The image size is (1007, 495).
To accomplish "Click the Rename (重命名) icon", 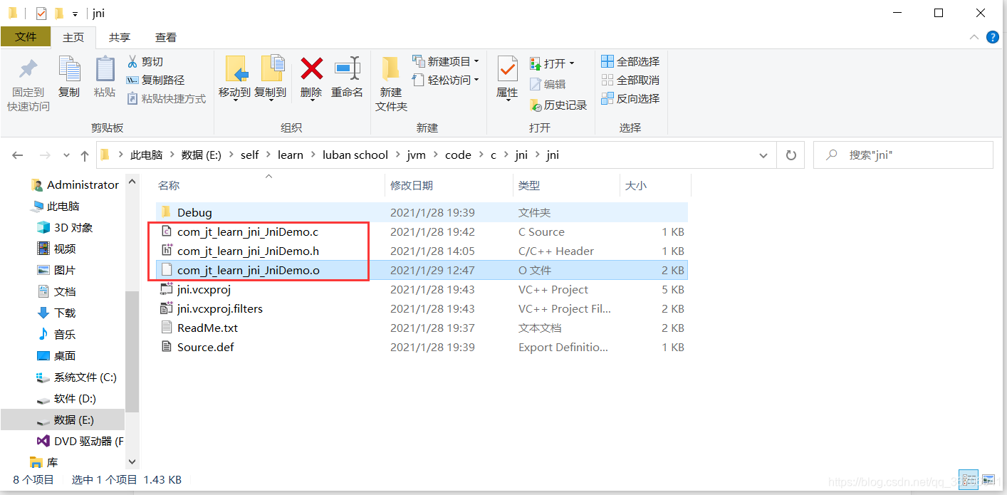I will [x=348, y=69].
